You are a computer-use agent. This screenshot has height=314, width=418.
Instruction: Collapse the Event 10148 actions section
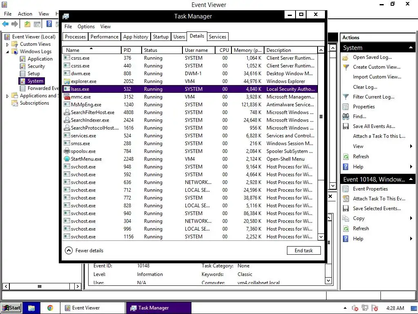[411, 179]
